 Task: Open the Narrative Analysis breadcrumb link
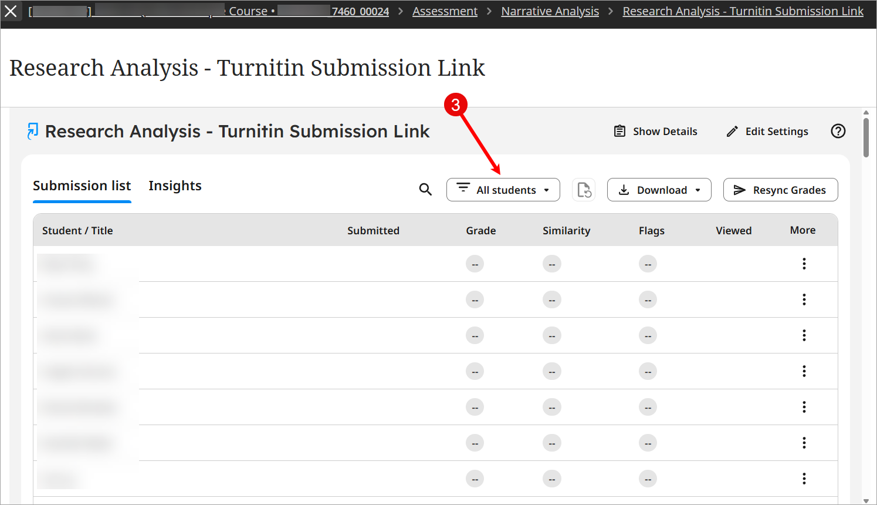550,11
